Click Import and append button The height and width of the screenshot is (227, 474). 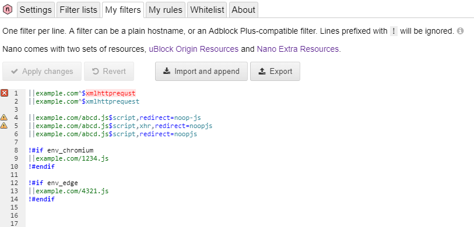click(201, 71)
